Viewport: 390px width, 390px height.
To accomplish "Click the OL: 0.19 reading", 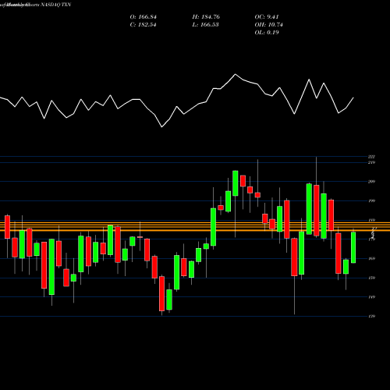I will tap(267, 33).
